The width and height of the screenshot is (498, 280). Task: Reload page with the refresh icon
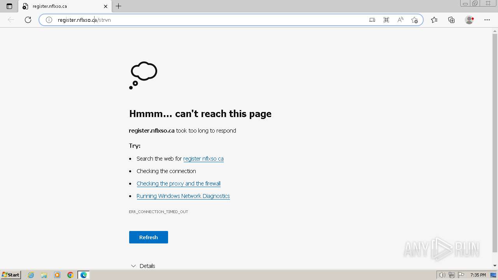point(28,20)
